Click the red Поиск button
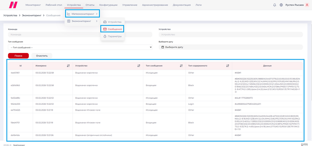 point(18,56)
